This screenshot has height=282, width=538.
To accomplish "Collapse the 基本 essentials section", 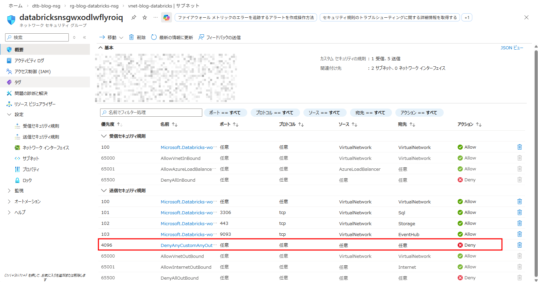I will coord(101,48).
